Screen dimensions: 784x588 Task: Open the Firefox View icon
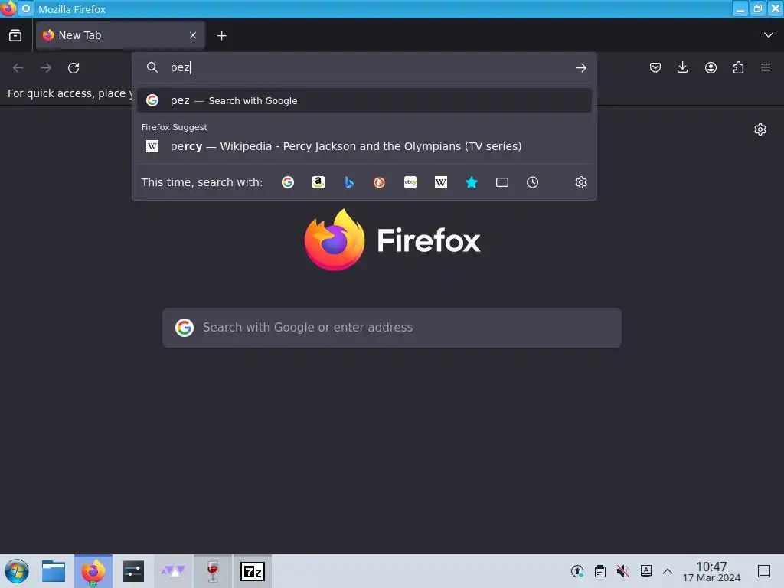pos(15,35)
